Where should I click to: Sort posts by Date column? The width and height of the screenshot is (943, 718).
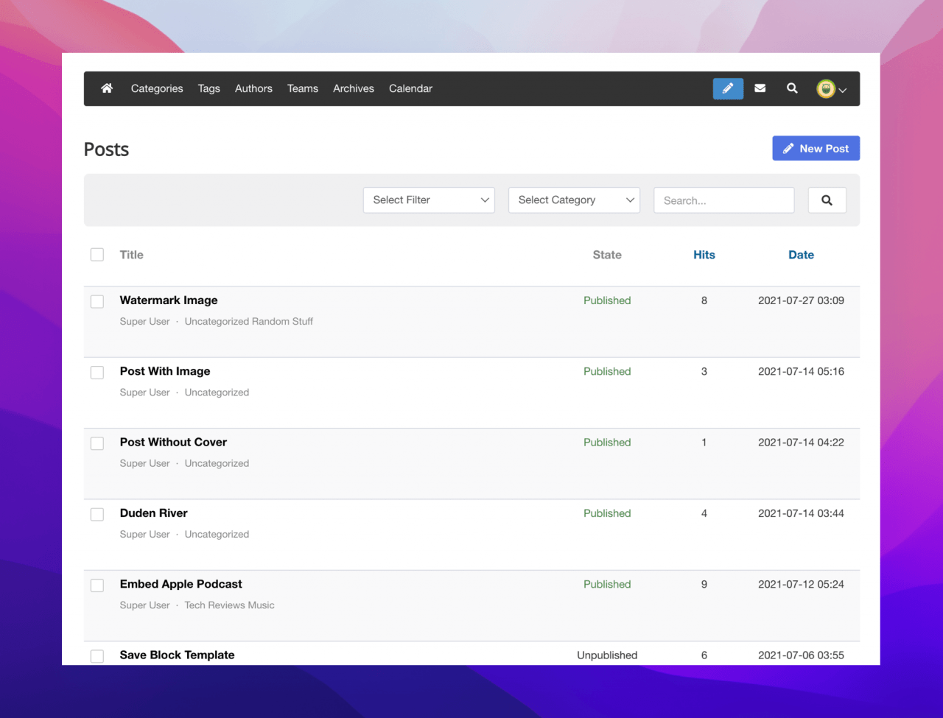click(x=801, y=255)
